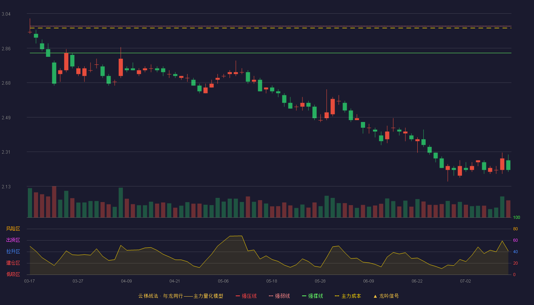The height and width of the screenshot is (305, 534).
Task: Click the 3.04 price axis label
Action: (6, 14)
